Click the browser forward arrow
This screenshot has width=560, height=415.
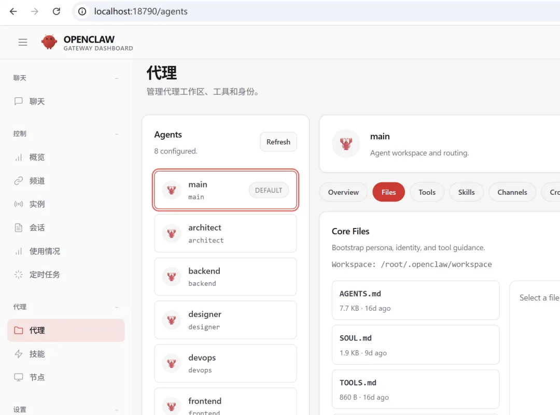point(35,11)
